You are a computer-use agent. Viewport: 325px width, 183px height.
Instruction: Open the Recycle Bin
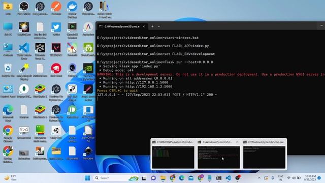tap(8, 70)
